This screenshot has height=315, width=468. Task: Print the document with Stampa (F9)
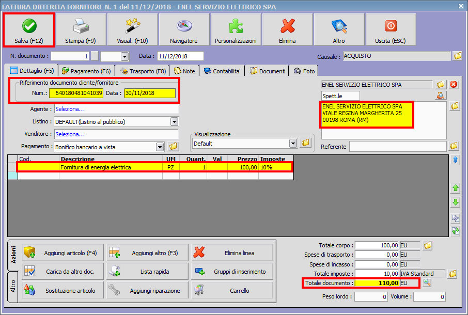pos(81,30)
